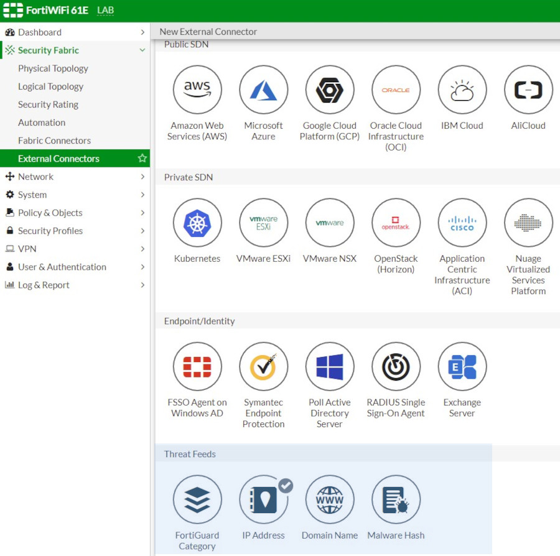The image size is (560, 556).
Task: Expand the VPN menu chevron
Action: tap(142, 249)
